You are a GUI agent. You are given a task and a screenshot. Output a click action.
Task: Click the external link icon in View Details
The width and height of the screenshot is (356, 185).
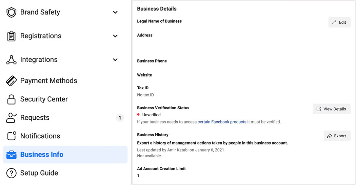[319, 109]
